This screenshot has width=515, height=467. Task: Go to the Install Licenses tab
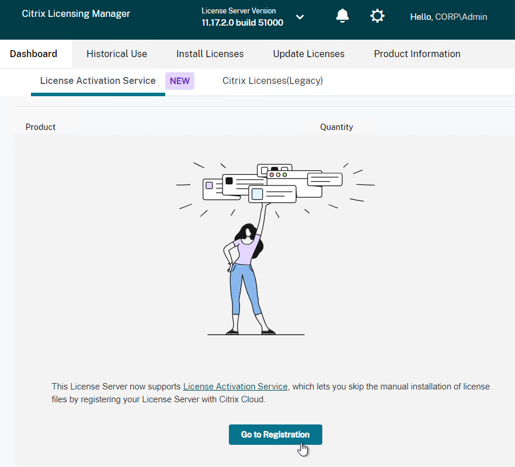pos(210,54)
